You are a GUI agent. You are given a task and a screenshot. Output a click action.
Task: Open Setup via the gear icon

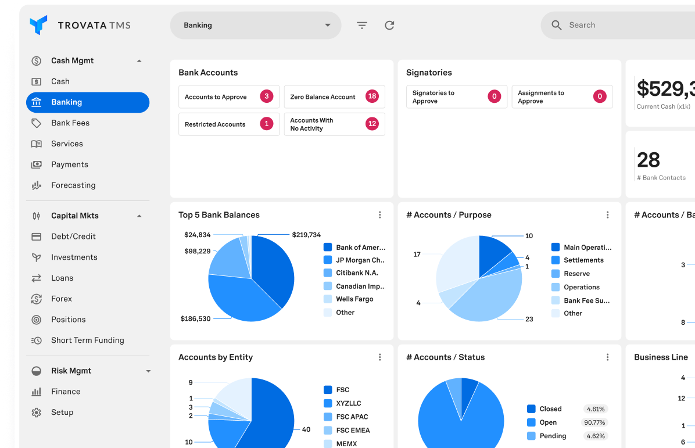pyautogui.click(x=35, y=412)
